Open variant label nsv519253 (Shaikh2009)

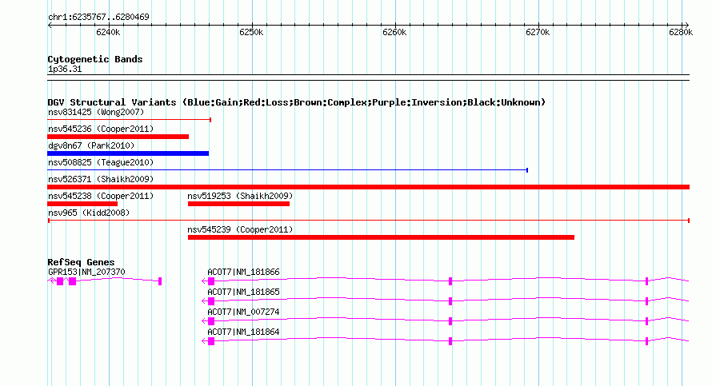point(240,196)
